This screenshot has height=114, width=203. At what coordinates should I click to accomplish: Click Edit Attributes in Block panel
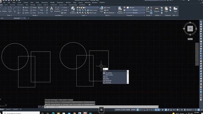coord(109,13)
